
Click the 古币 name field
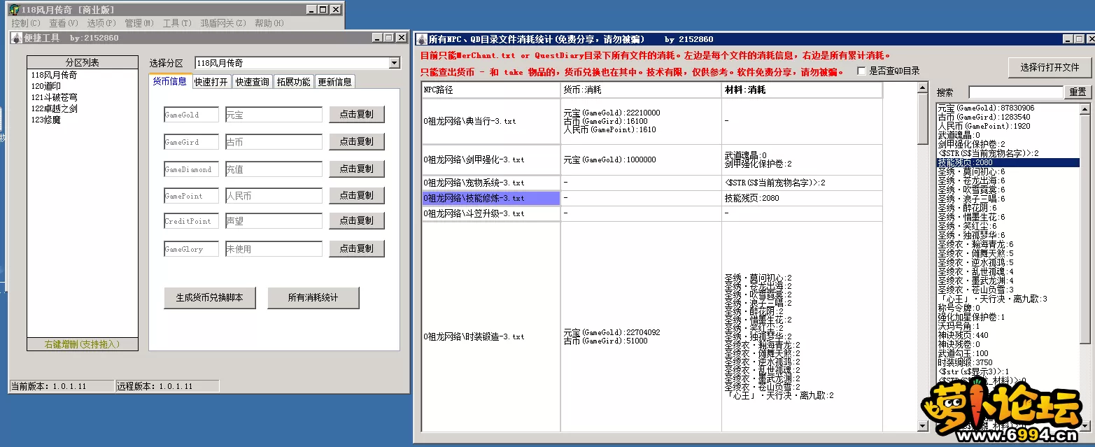(274, 142)
